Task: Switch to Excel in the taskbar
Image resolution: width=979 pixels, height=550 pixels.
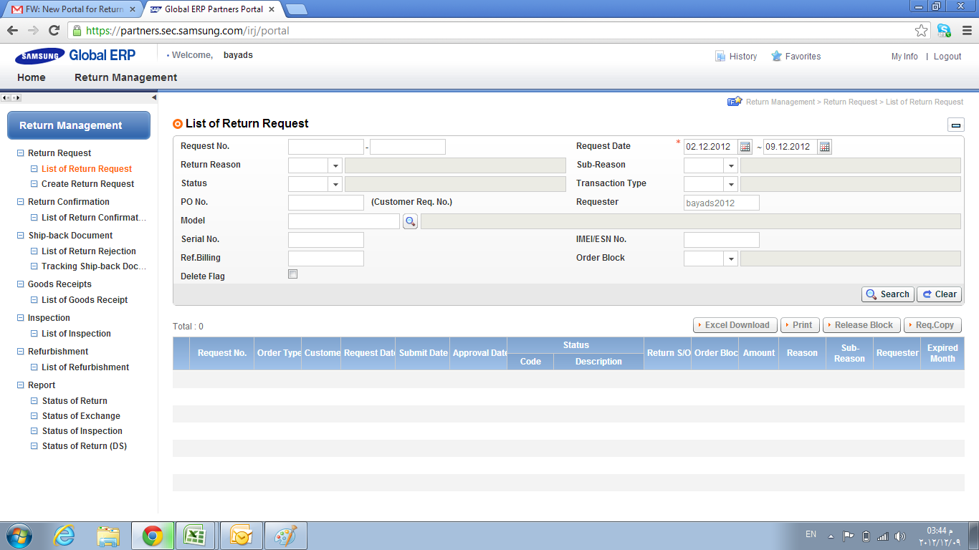Action: (196, 536)
